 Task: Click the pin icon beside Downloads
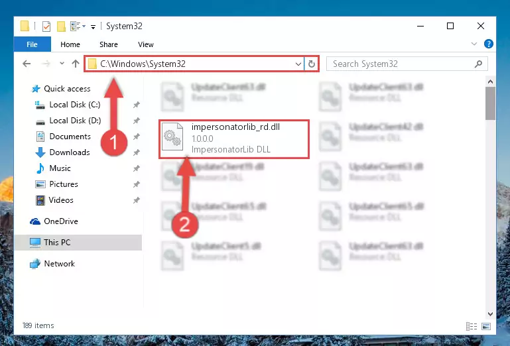click(136, 152)
